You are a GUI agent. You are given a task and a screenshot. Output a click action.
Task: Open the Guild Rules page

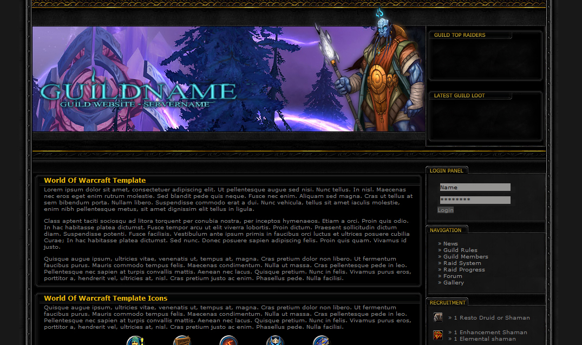pos(460,250)
